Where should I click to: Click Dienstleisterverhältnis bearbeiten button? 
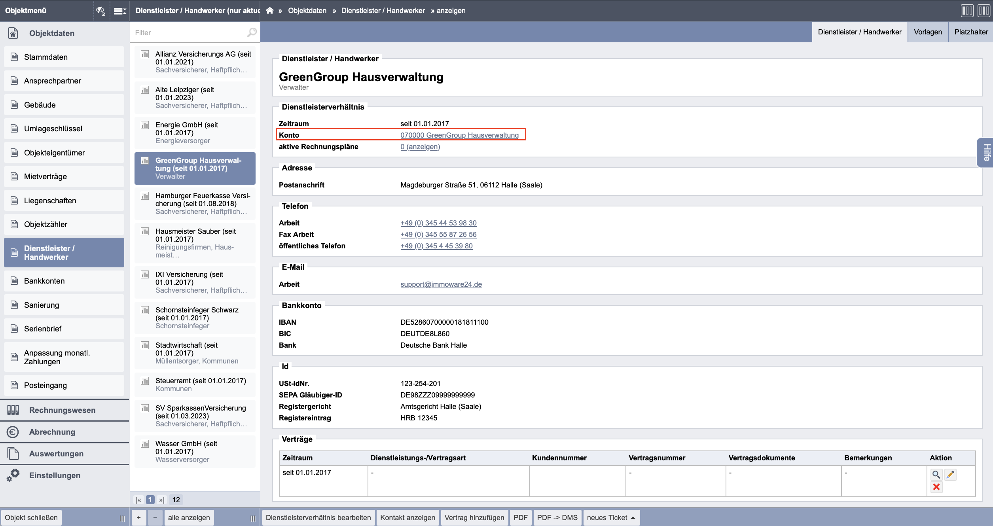click(318, 518)
